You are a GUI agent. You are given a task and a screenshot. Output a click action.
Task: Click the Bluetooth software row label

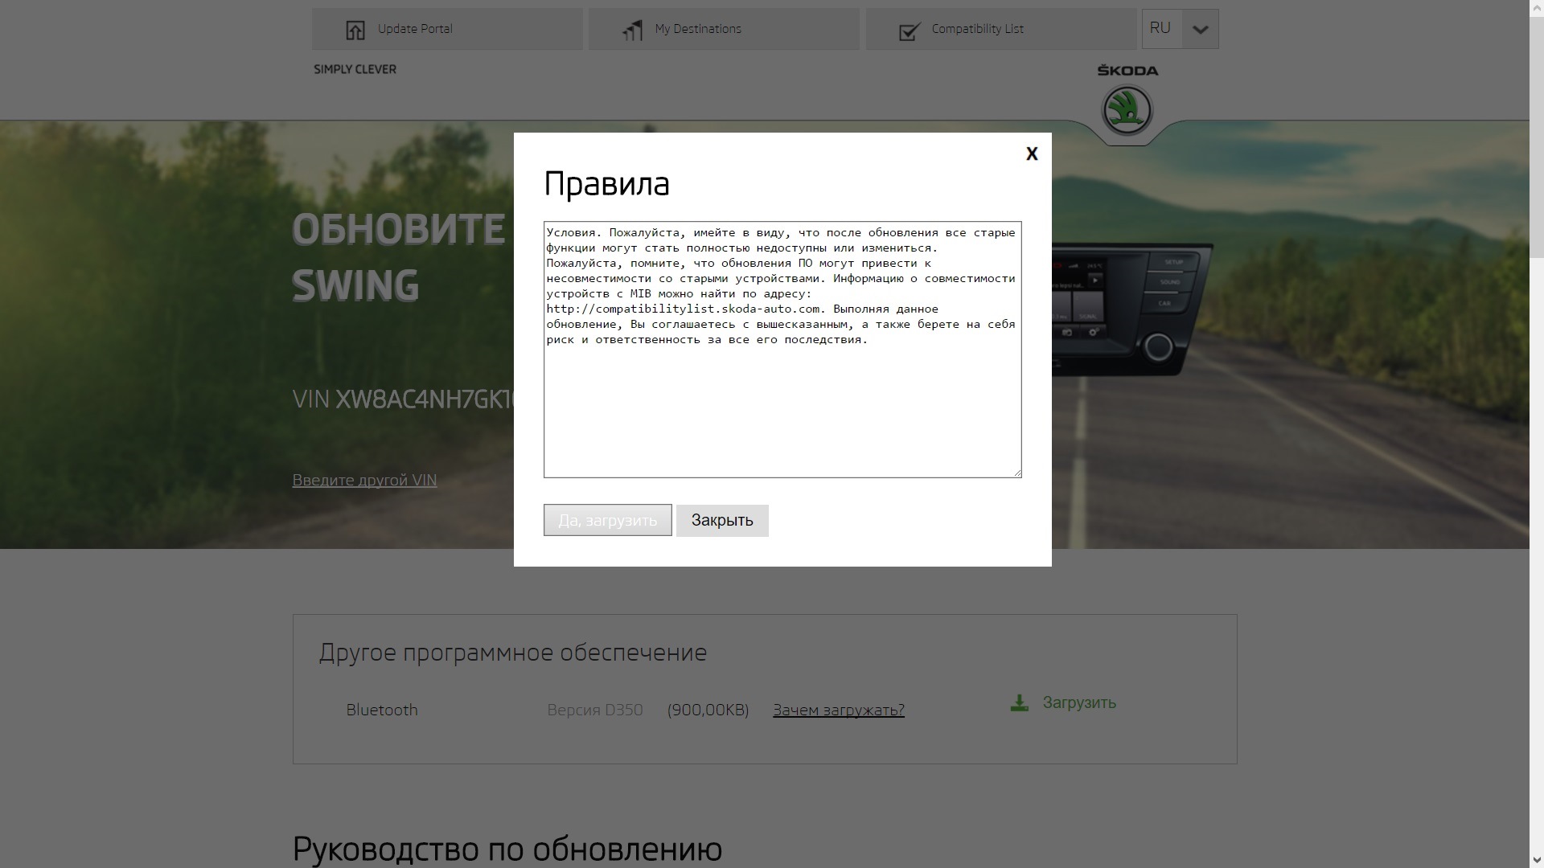(382, 710)
